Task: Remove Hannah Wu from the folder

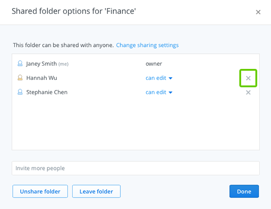Action: 248,78
